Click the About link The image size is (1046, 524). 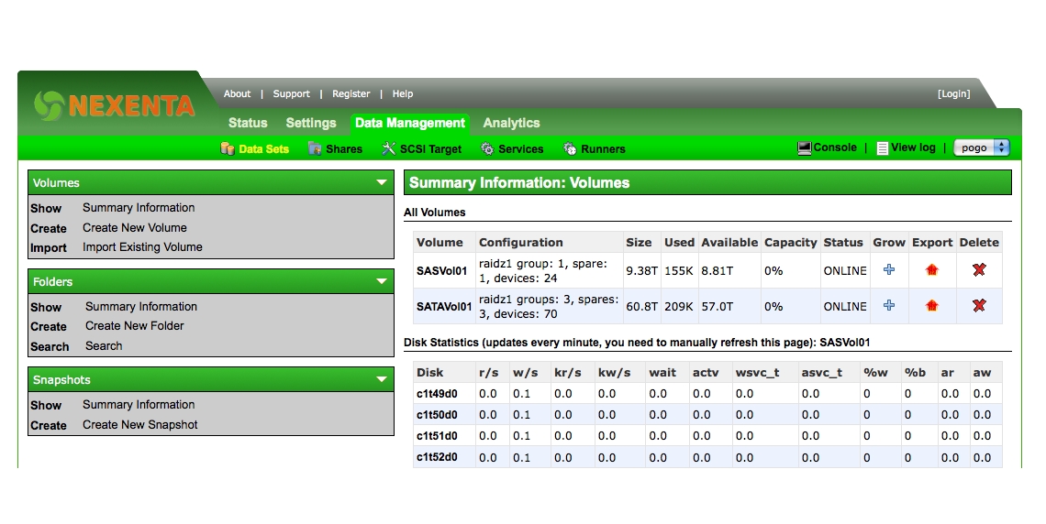(237, 93)
